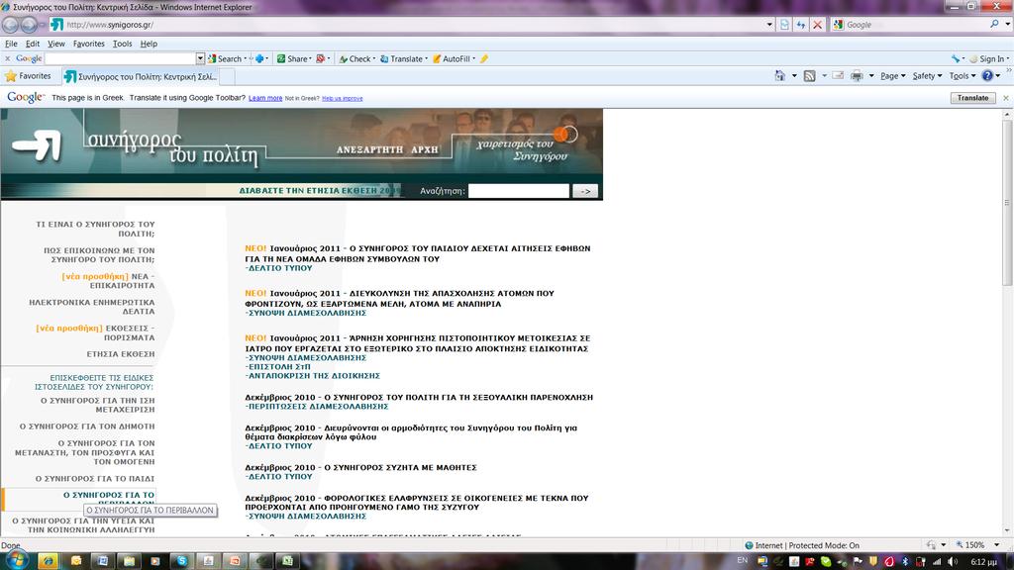This screenshot has width=1014, height=570.
Task: Click ΔΙΑΒΑΣΤΕ ΤΗΝ ΕΤΗΣΙΑ ΕΚΘΕΣΗ banner link
Action: tap(320, 191)
